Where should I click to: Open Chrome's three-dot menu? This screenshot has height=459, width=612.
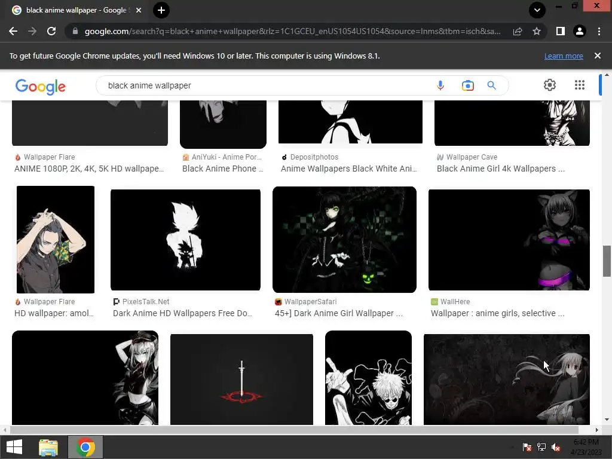coord(599,31)
